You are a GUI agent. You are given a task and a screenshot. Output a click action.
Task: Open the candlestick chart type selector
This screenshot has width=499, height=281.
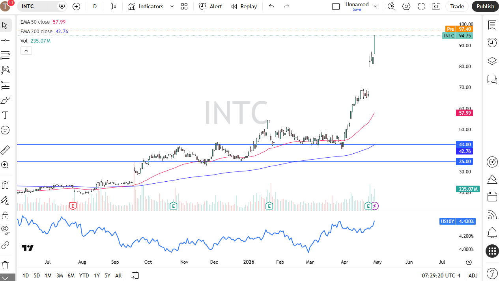click(x=114, y=6)
